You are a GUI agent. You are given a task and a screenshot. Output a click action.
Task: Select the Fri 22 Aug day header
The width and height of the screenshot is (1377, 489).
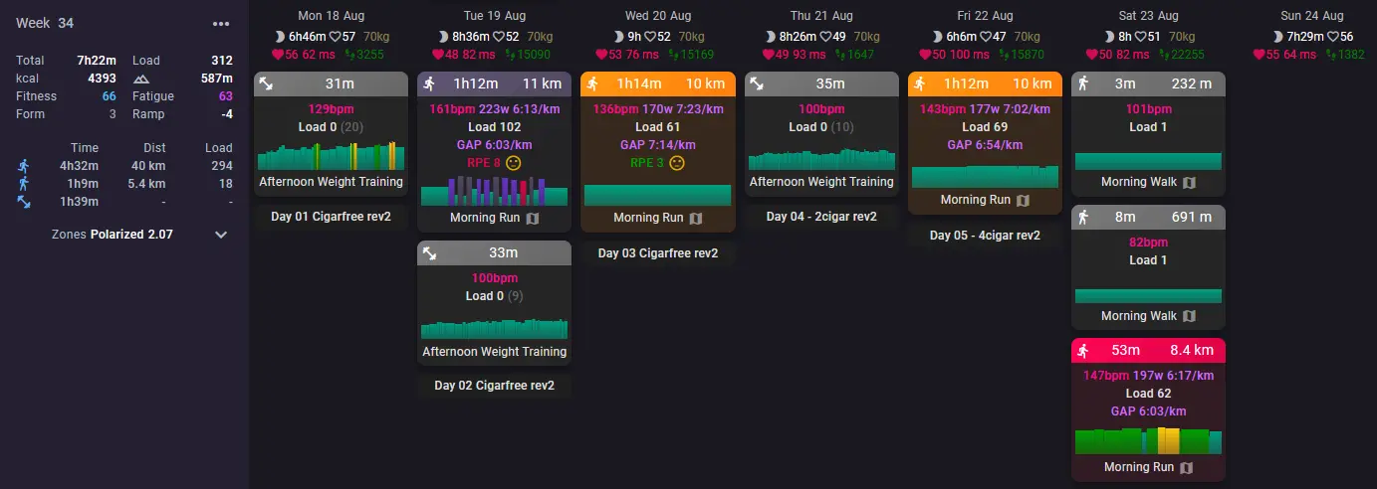[985, 16]
